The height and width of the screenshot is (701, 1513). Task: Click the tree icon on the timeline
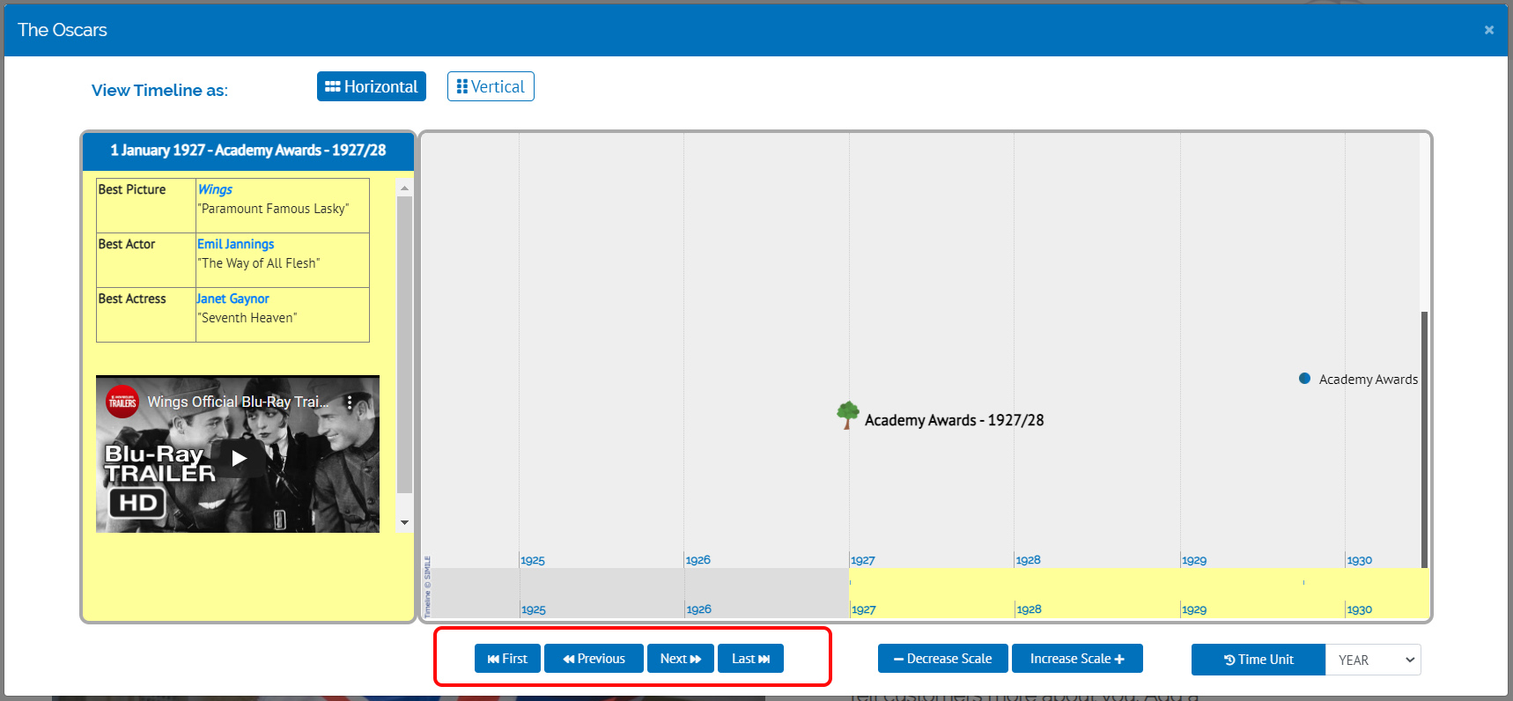point(847,414)
